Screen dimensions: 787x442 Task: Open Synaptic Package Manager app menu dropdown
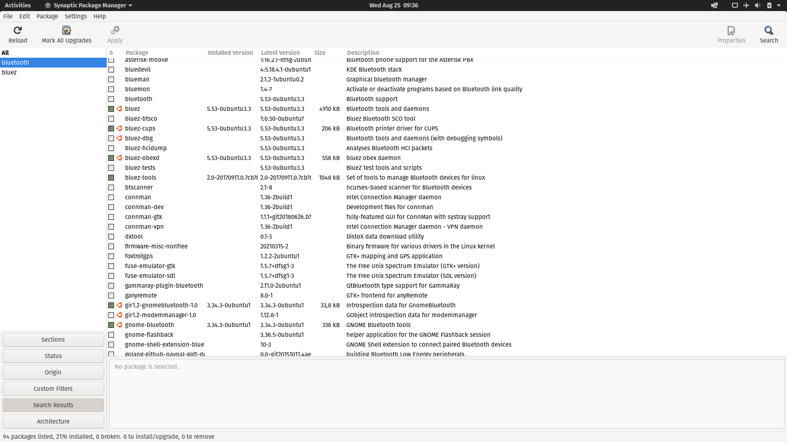pyautogui.click(x=89, y=5)
